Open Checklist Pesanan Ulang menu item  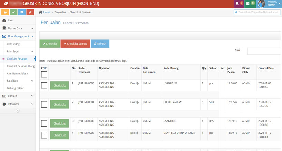(21, 66)
